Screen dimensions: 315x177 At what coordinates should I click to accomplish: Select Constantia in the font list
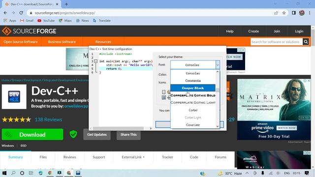point(193,81)
